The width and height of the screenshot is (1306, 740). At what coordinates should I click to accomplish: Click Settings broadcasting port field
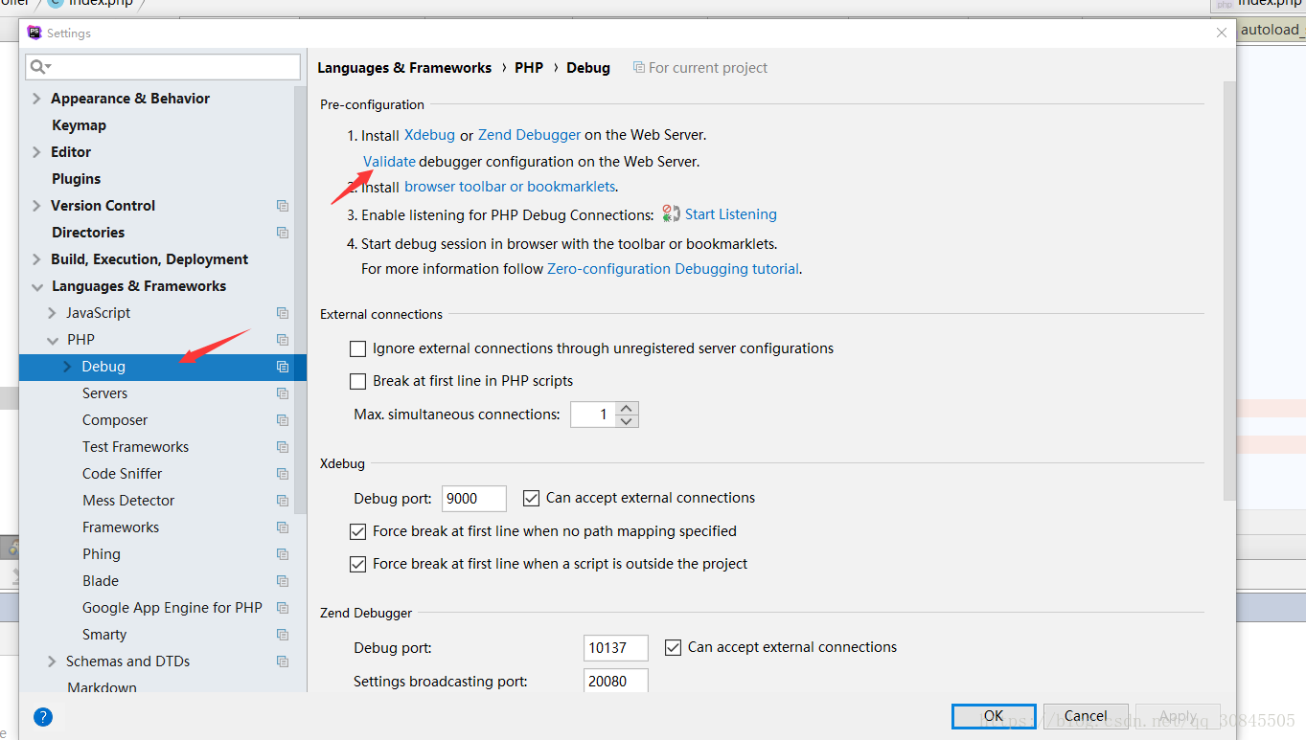pyautogui.click(x=615, y=681)
